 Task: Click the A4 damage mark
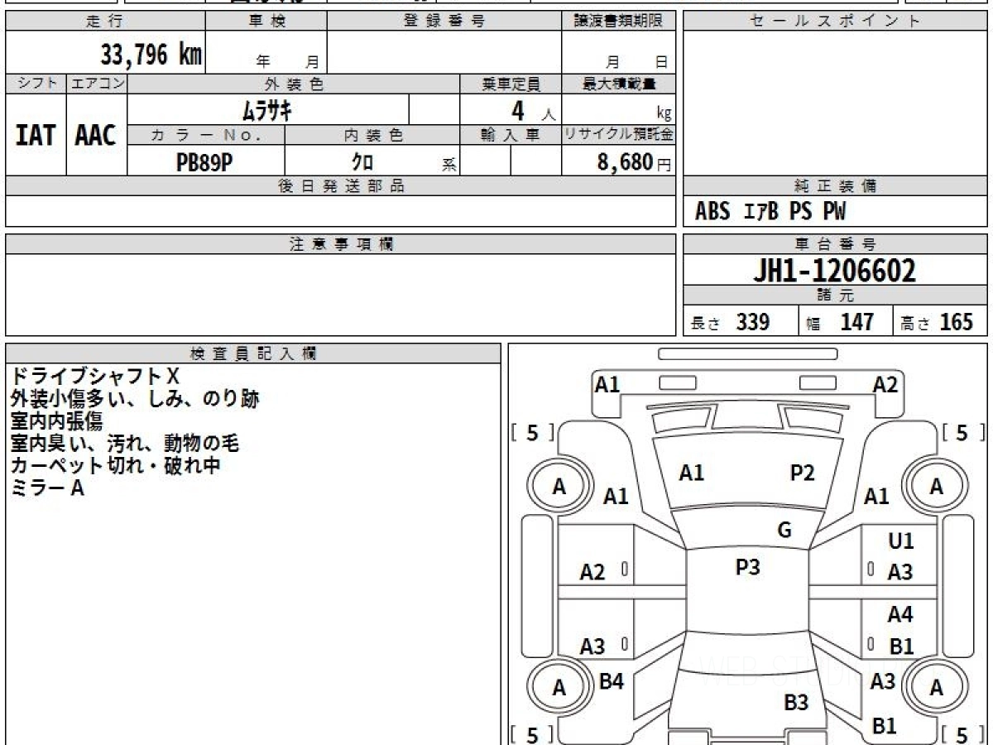(x=900, y=615)
